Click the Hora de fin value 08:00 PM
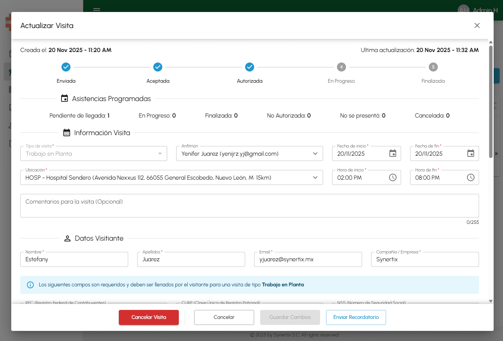 (427, 177)
